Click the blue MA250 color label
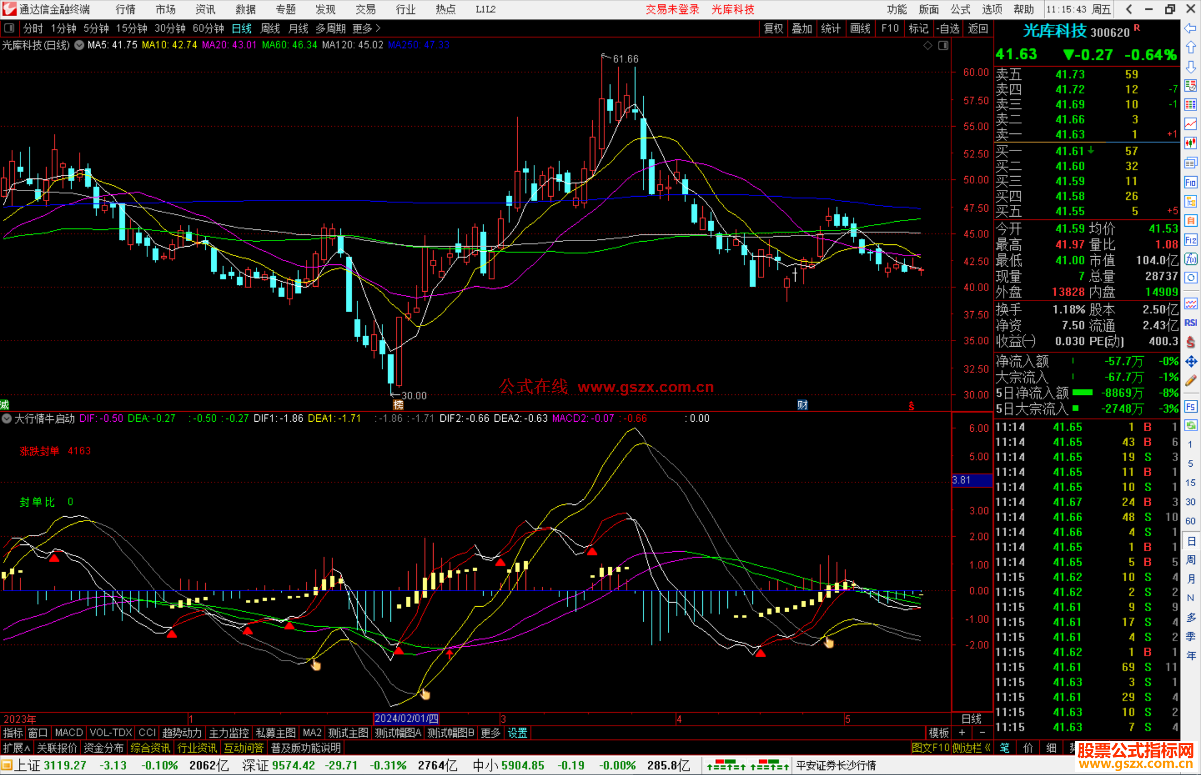 [419, 45]
